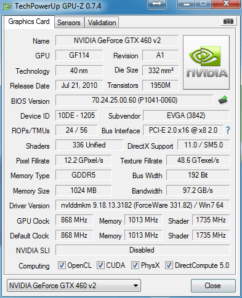The width and height of the screenshot is (242, 298).
Task: Toggle the OpenCL checkbox
Action: 62,265
